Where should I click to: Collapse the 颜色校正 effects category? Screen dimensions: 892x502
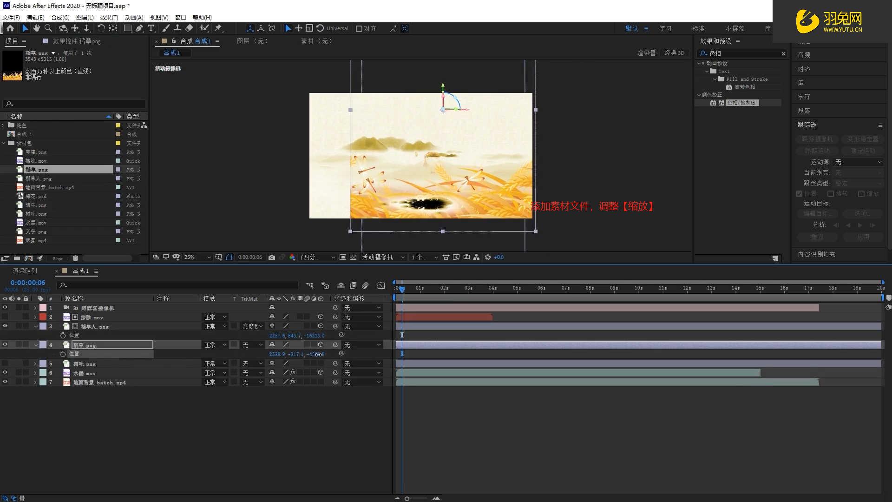699,95
